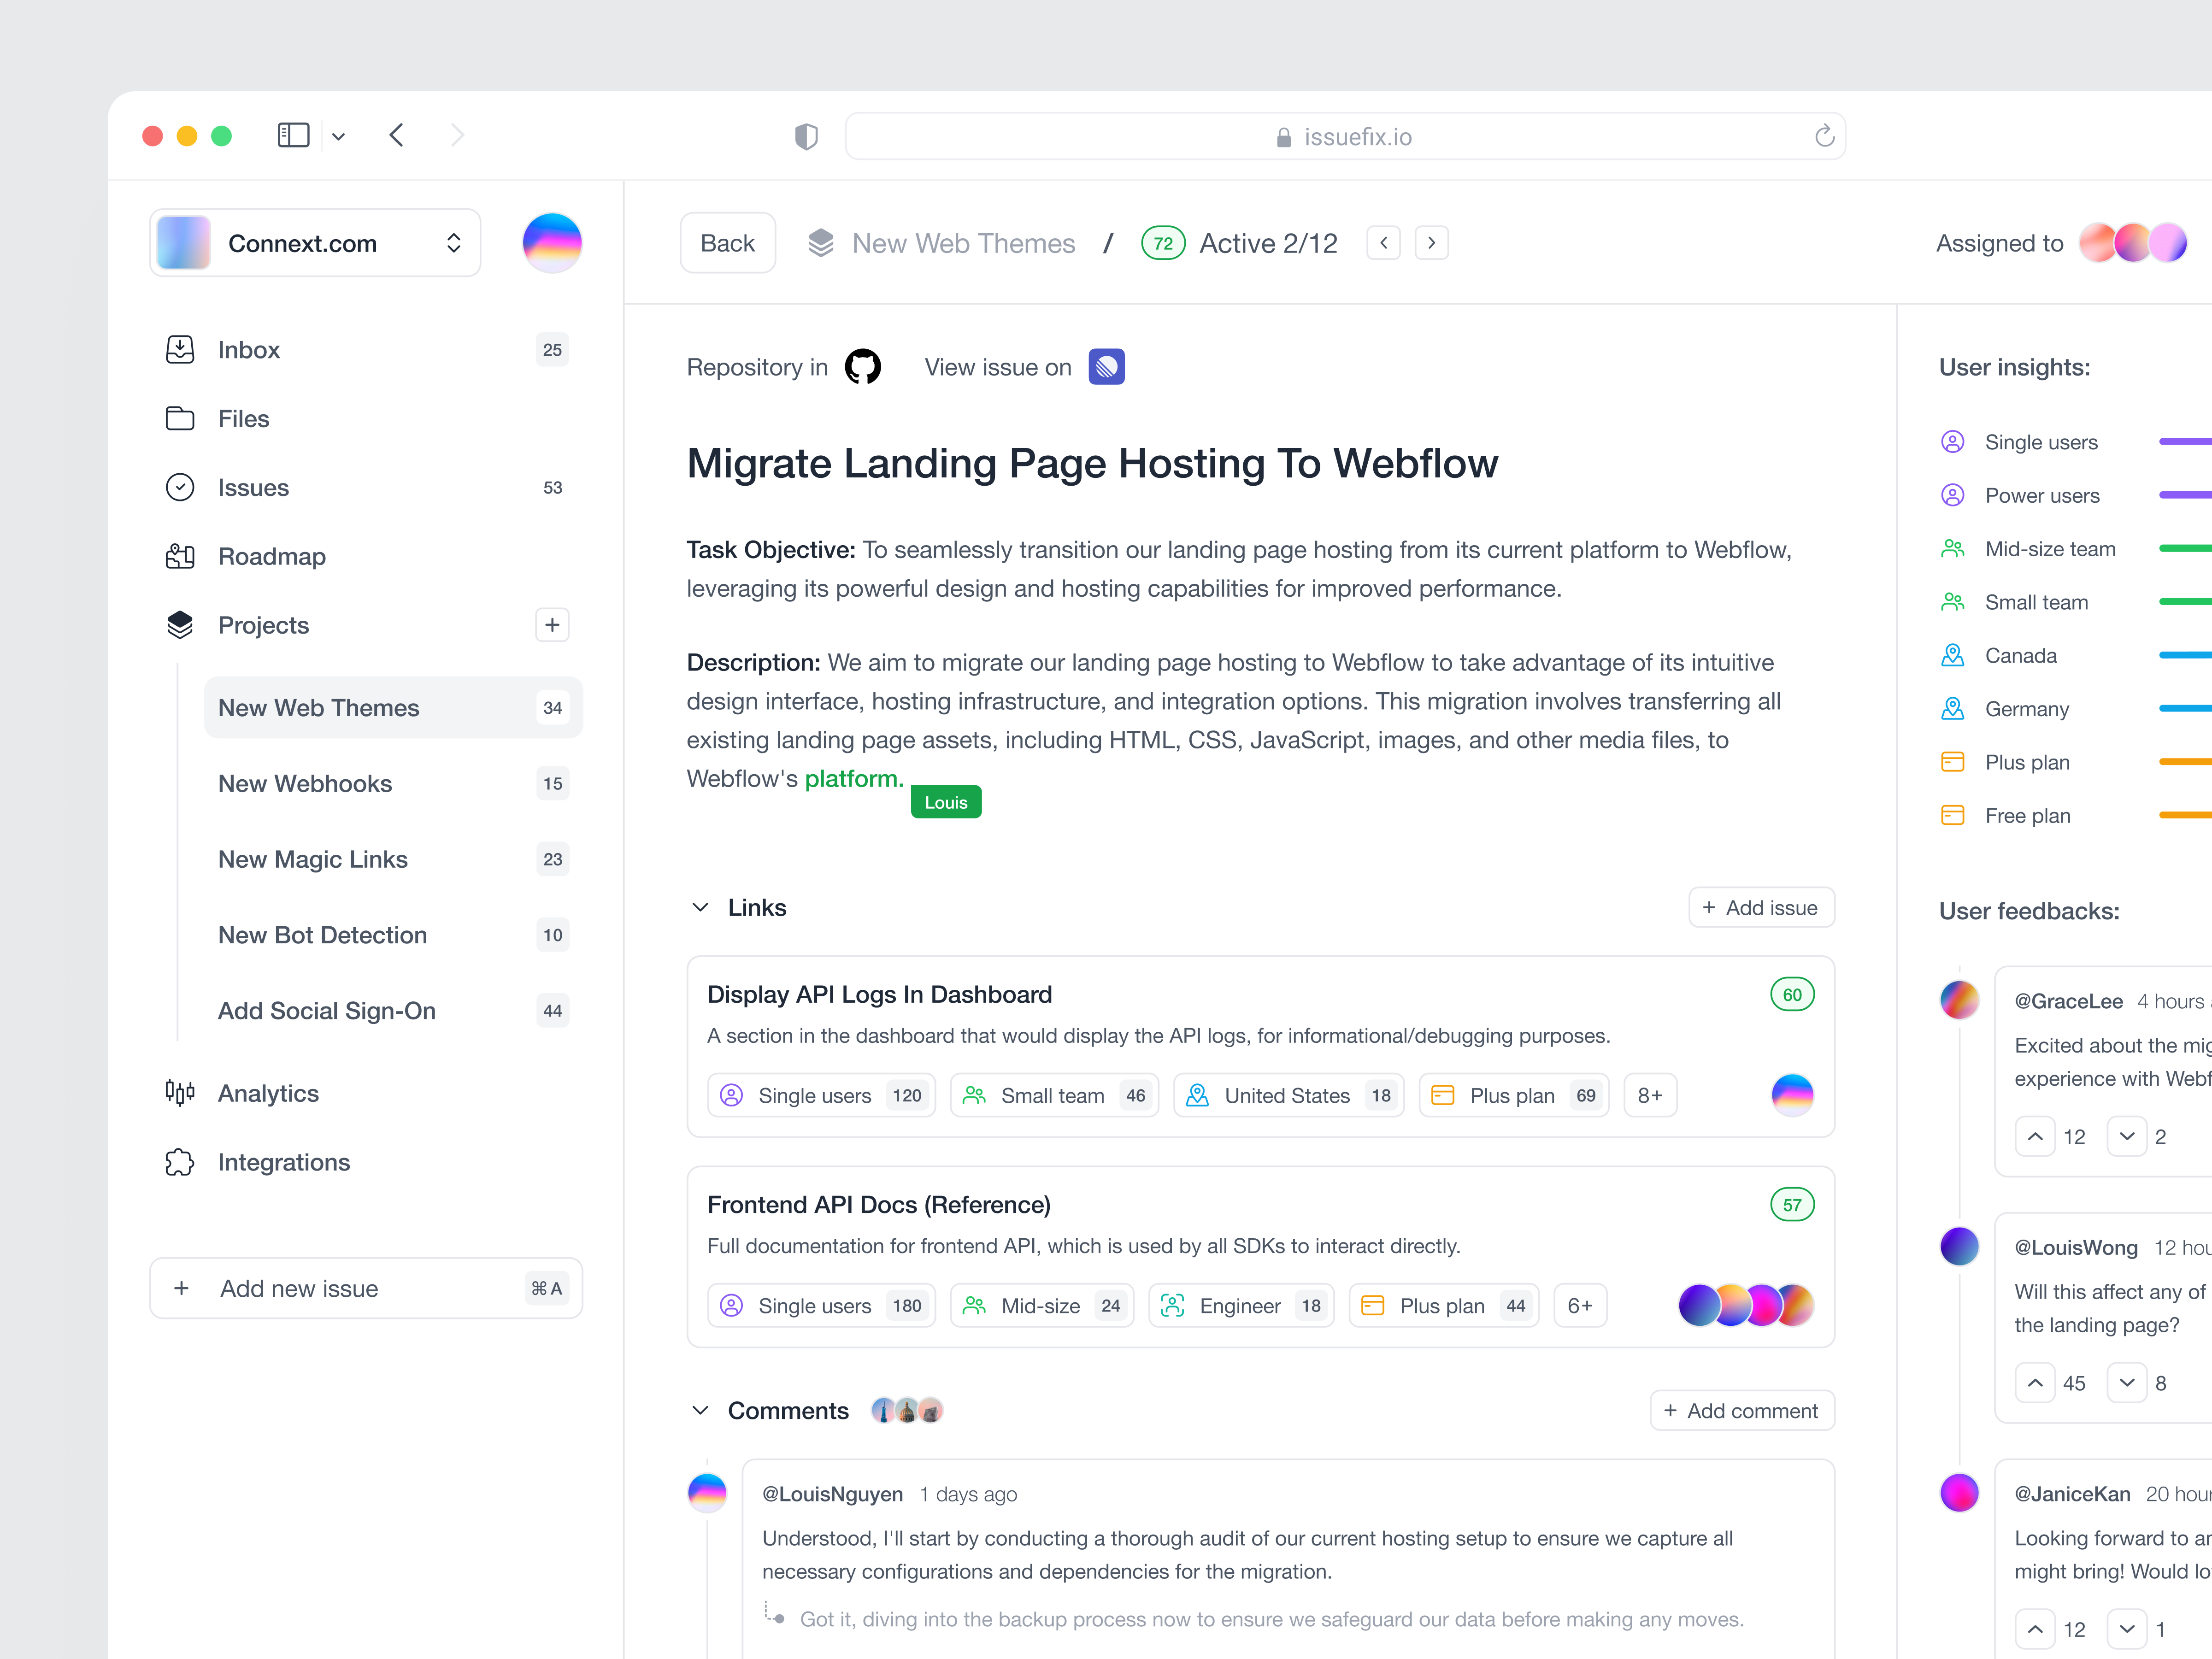Go to previous issue arrow
The image size is (2212, 1659).
1384,243
